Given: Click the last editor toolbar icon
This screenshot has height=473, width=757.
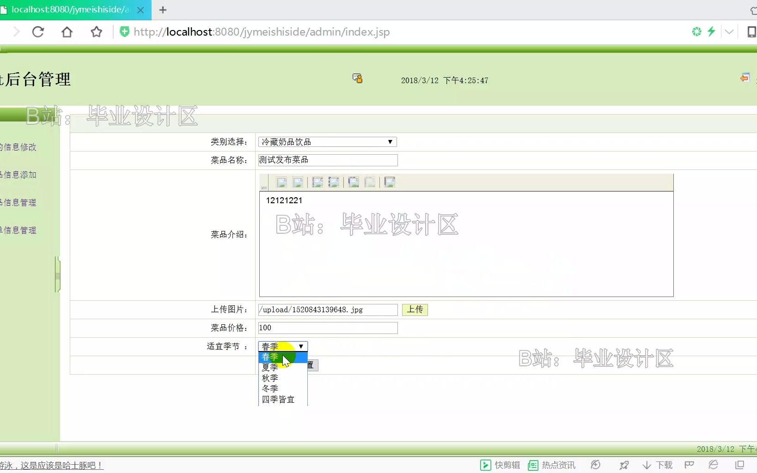Looking at the screenshot, I should point(390,182).
